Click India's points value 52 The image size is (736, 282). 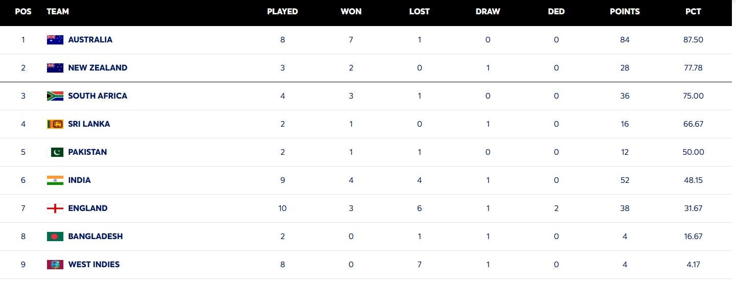pyautogui.click(x=625, y=180)
